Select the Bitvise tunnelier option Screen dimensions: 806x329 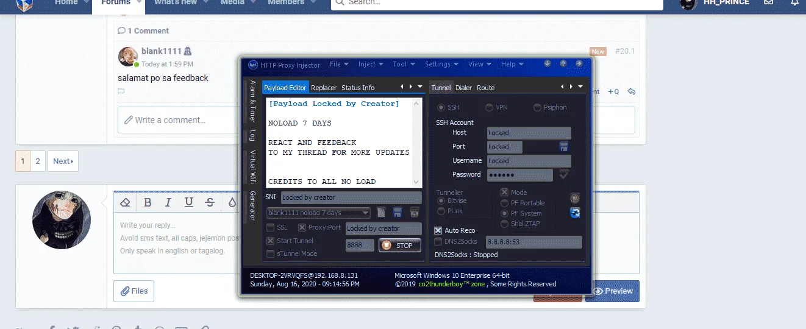click(x=441, y=200)
